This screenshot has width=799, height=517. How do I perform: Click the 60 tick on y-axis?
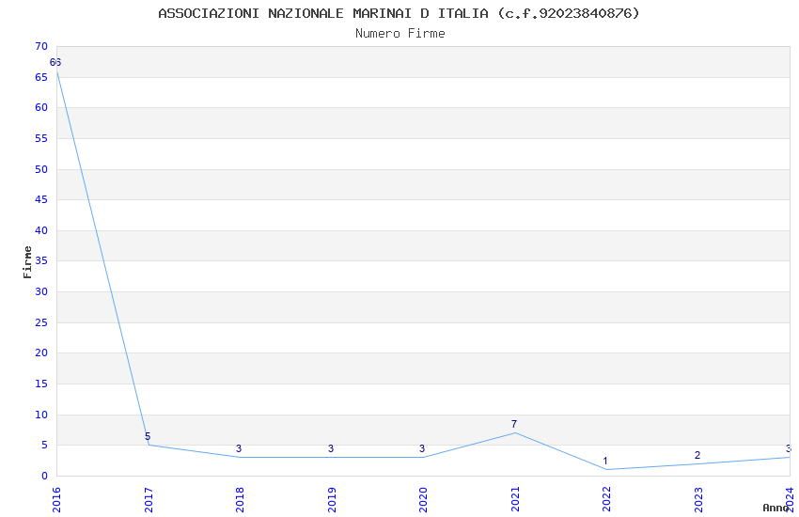click(41, 107)
